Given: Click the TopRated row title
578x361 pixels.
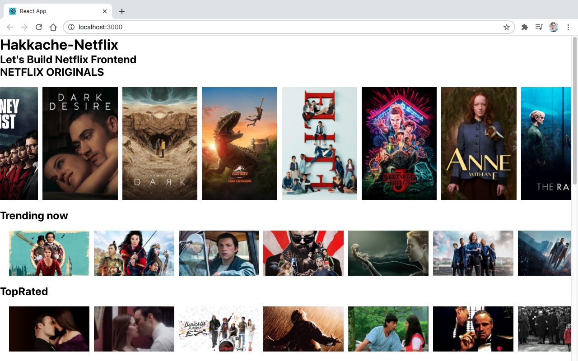Looking at the screenshot, I should pyautogui.click(x=24, y=292).
